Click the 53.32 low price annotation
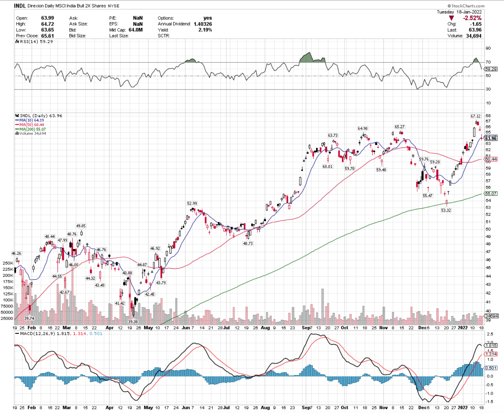This screenshot has width=504, height=413. tap(446, 210)
